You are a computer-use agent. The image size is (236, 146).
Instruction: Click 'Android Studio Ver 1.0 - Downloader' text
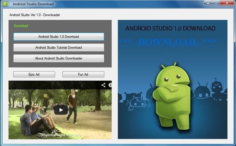point(35,15)
